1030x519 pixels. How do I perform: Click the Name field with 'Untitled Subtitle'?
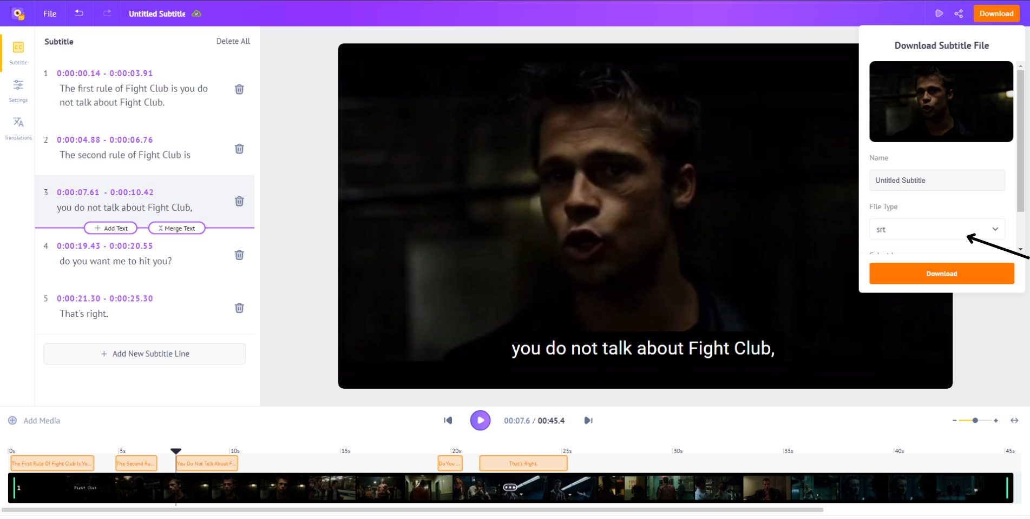[937, 180]
